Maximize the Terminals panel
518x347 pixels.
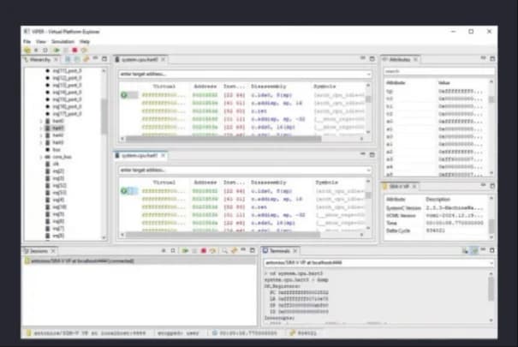[x=492, y=250]
